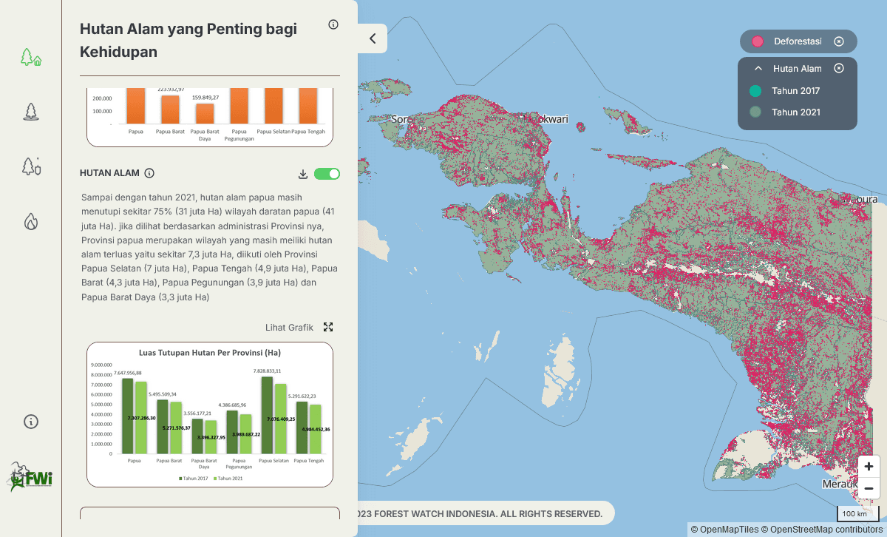Collapse the Hutan Alam legend chevron
The width and height of the screenshot is (887, 537).
[757, 67]
